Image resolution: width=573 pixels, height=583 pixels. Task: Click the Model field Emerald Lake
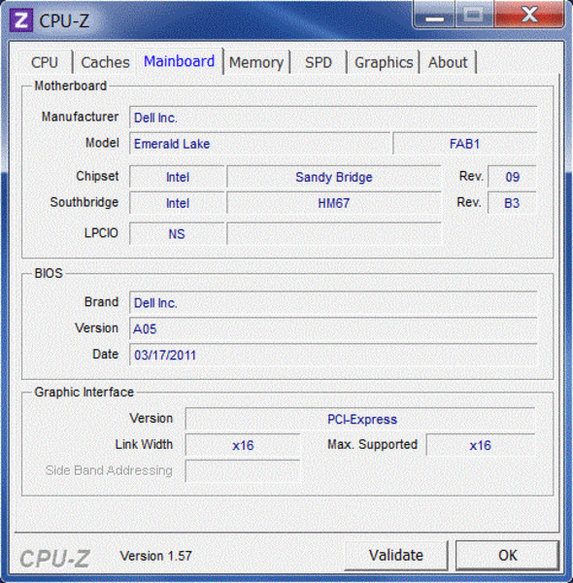(259, 144)
